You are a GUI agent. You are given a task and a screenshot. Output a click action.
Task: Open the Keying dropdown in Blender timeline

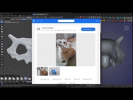click(10, 82)
